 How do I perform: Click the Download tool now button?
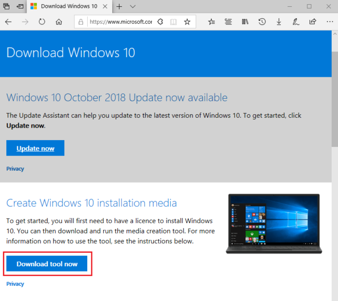point(47,264)
